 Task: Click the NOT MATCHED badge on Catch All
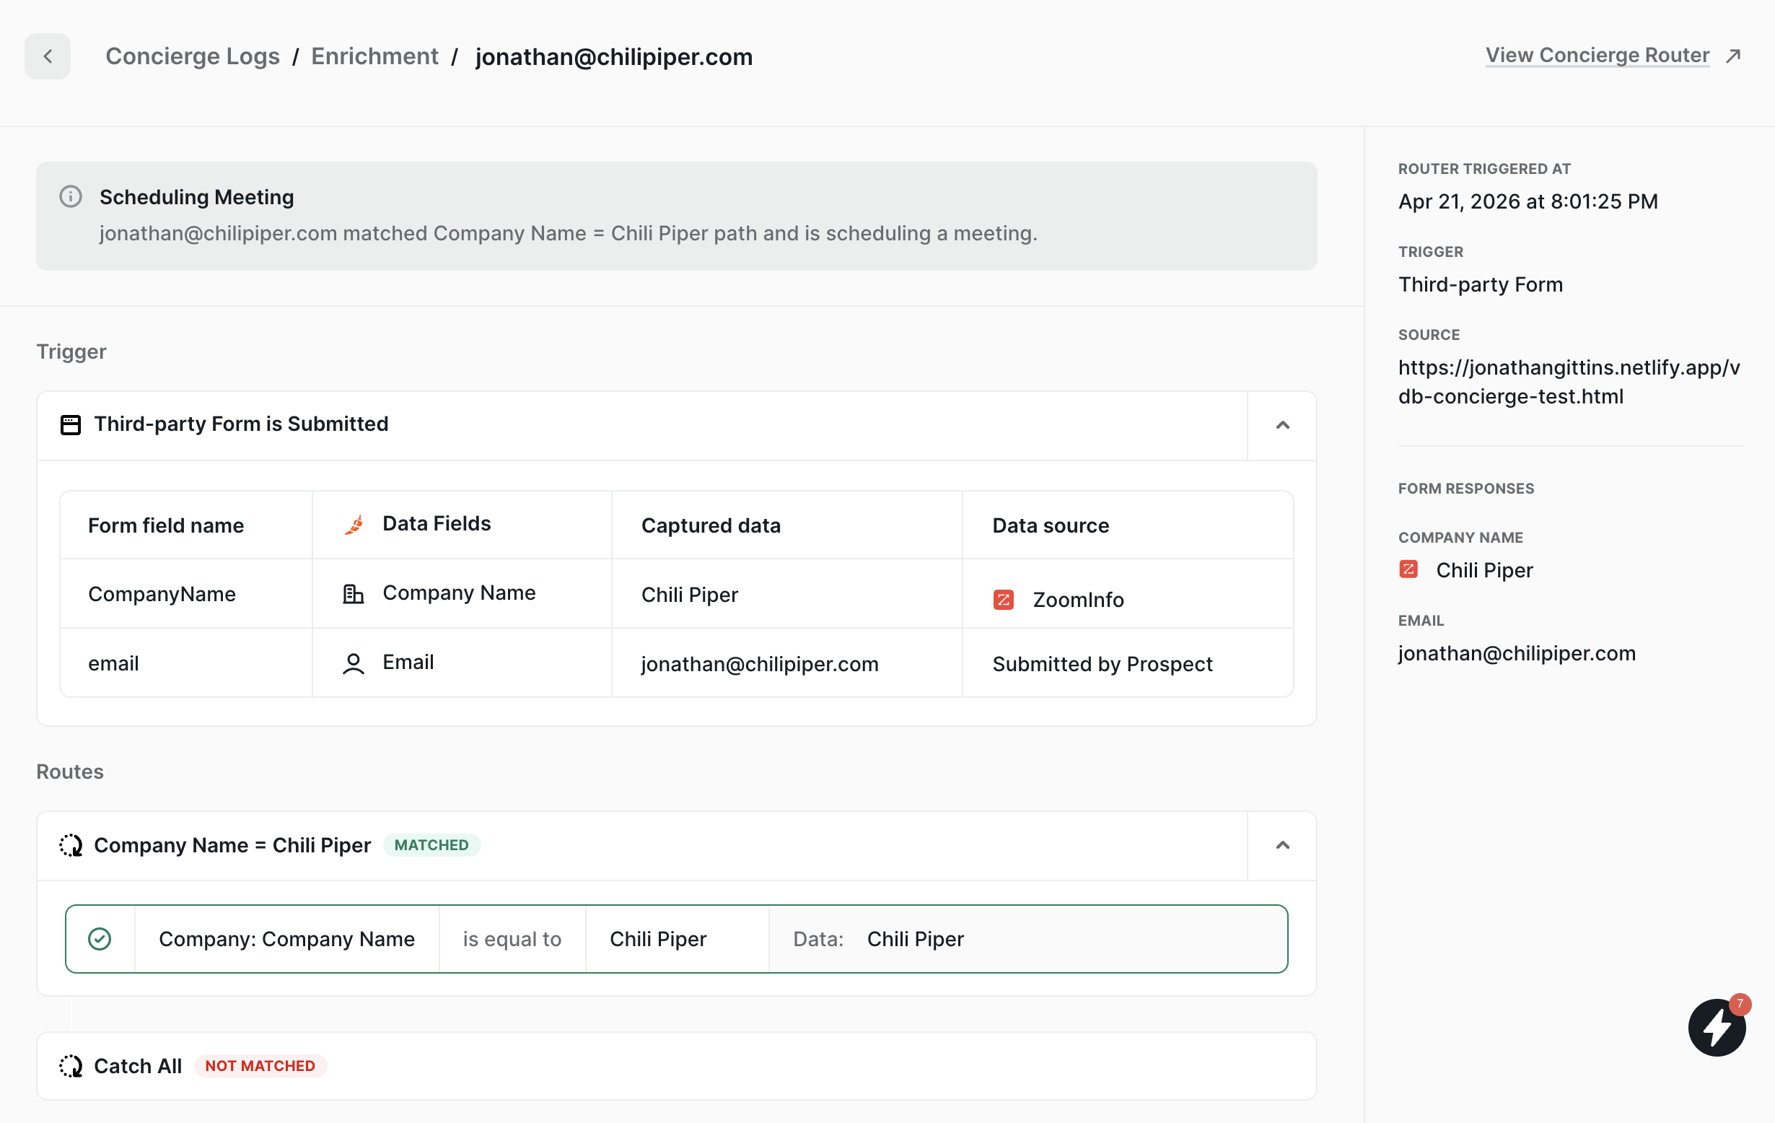click(260, 1065)
